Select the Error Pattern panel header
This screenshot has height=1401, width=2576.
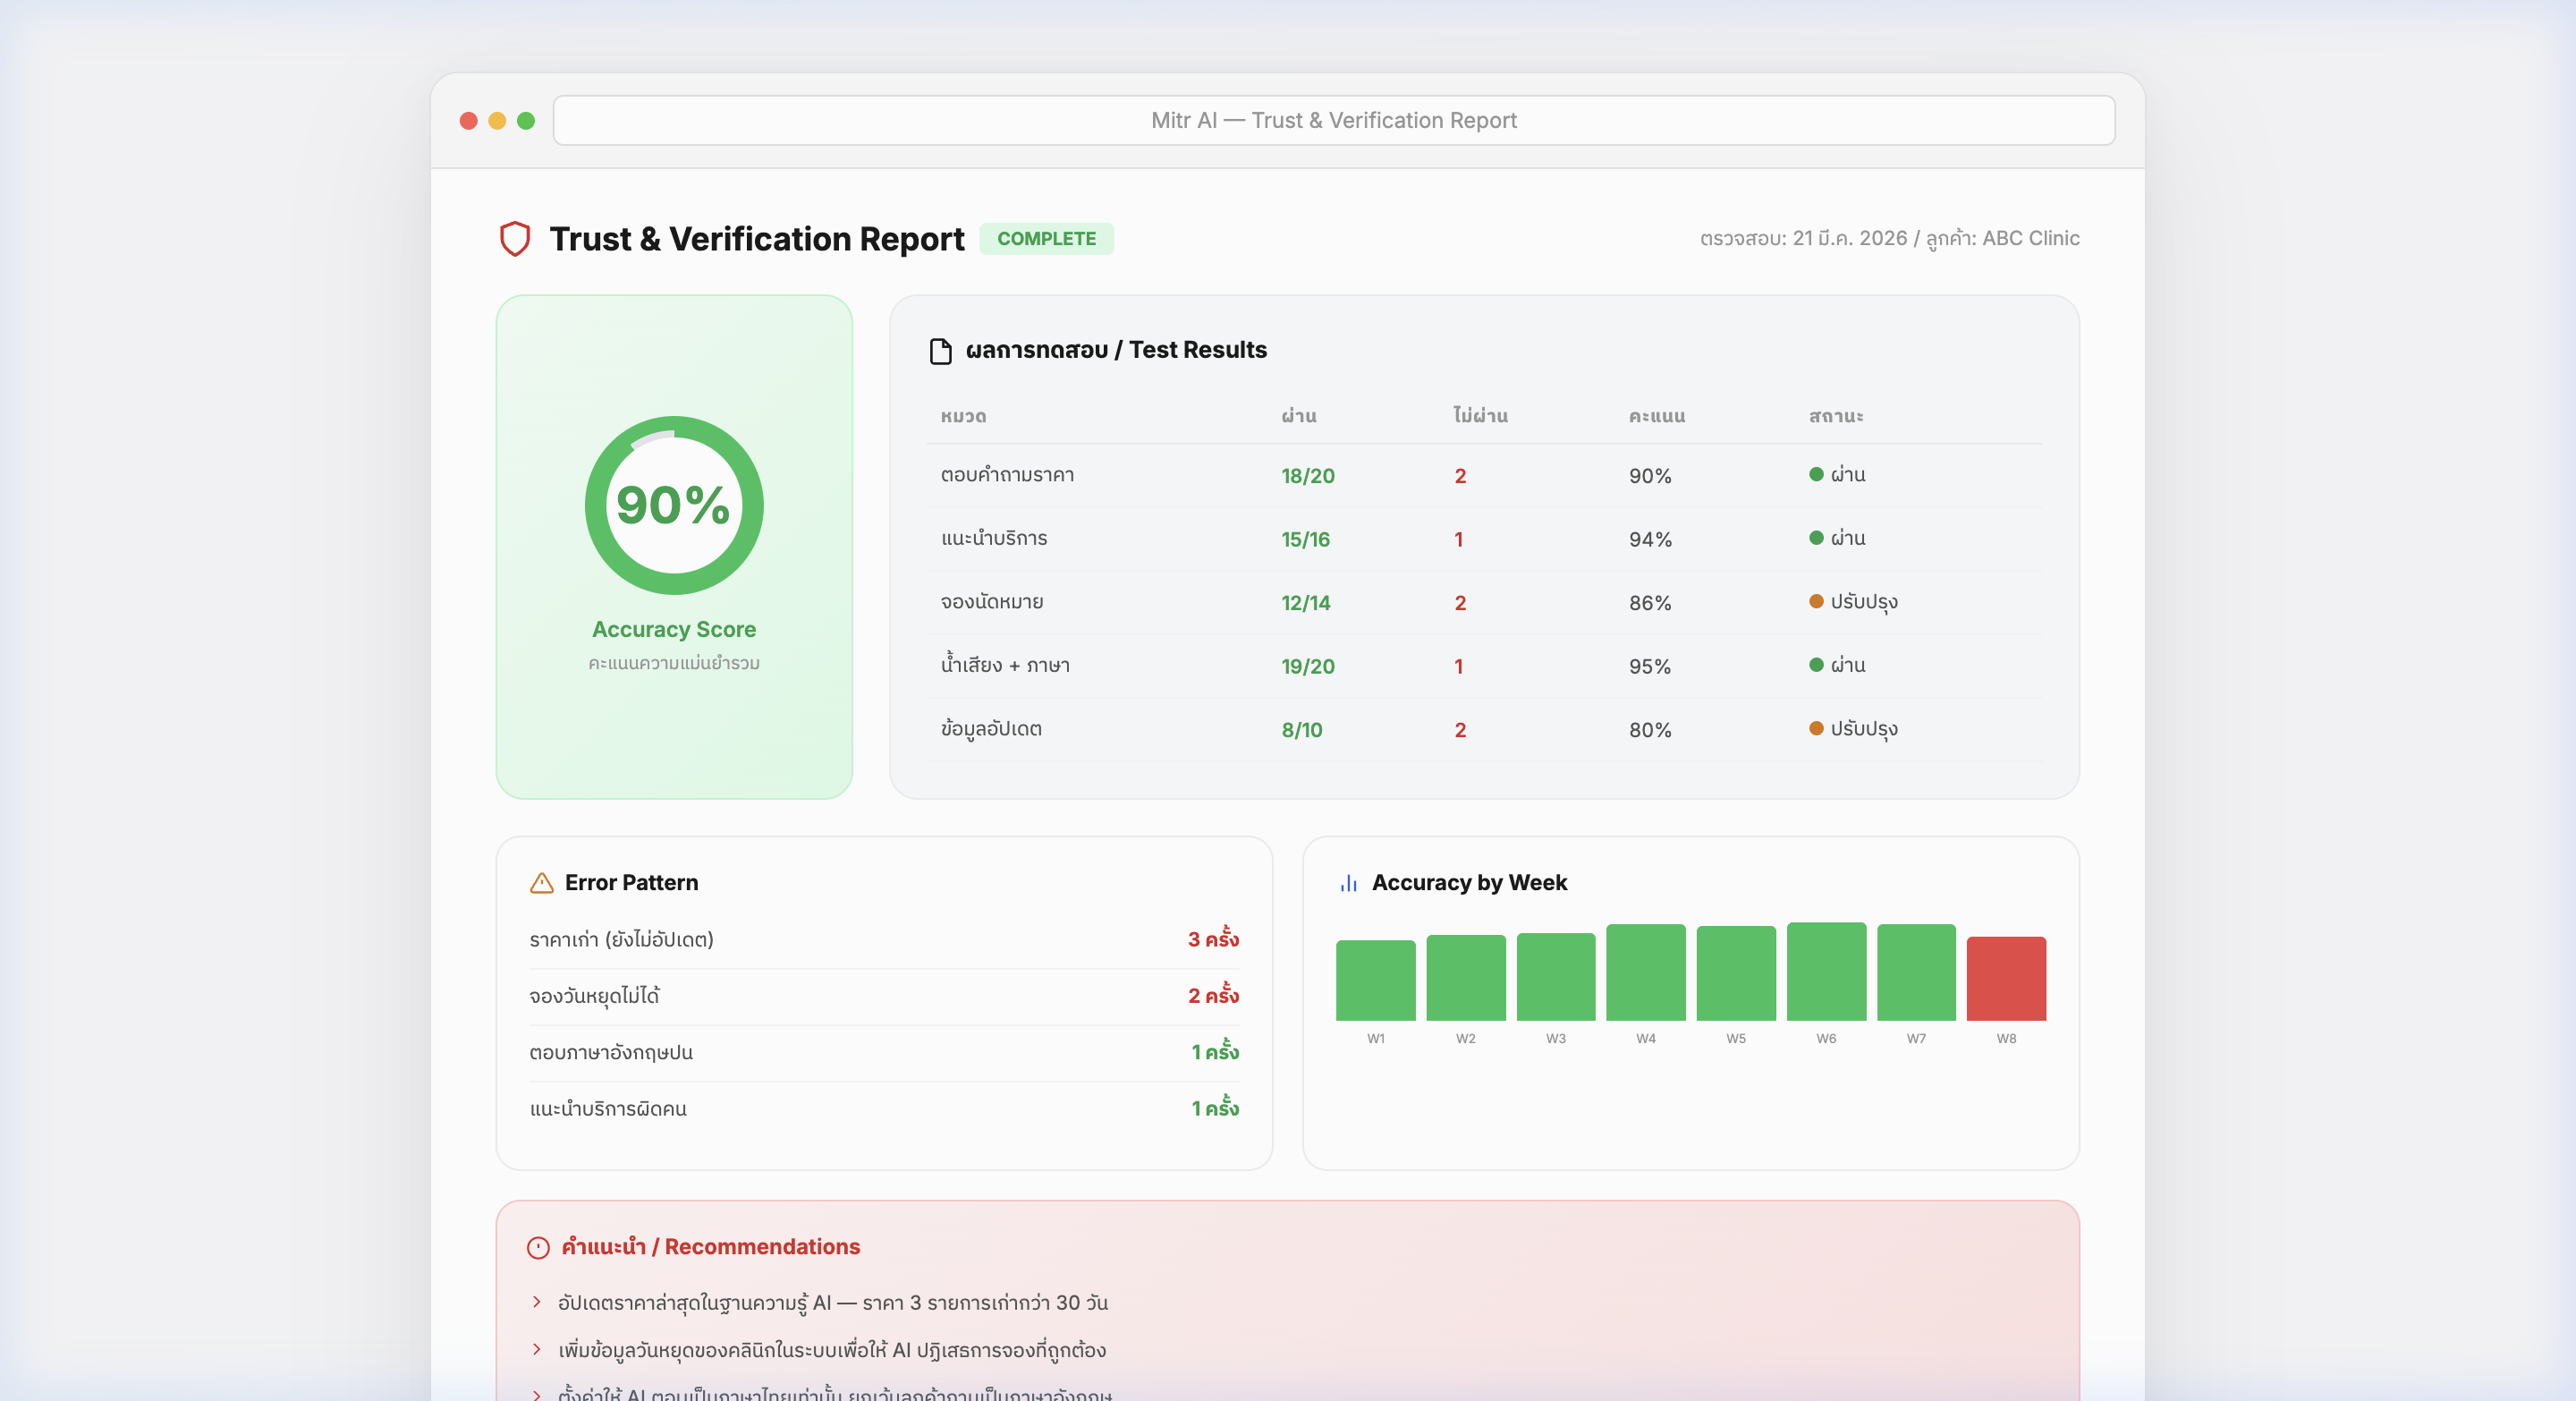click(x=631, y=883)
